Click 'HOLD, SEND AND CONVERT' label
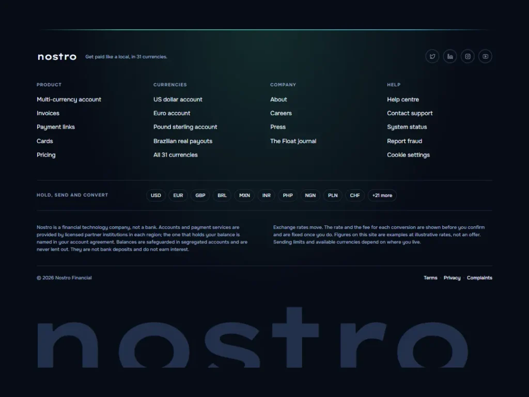The image size is (529, 397). pos(72,195)
